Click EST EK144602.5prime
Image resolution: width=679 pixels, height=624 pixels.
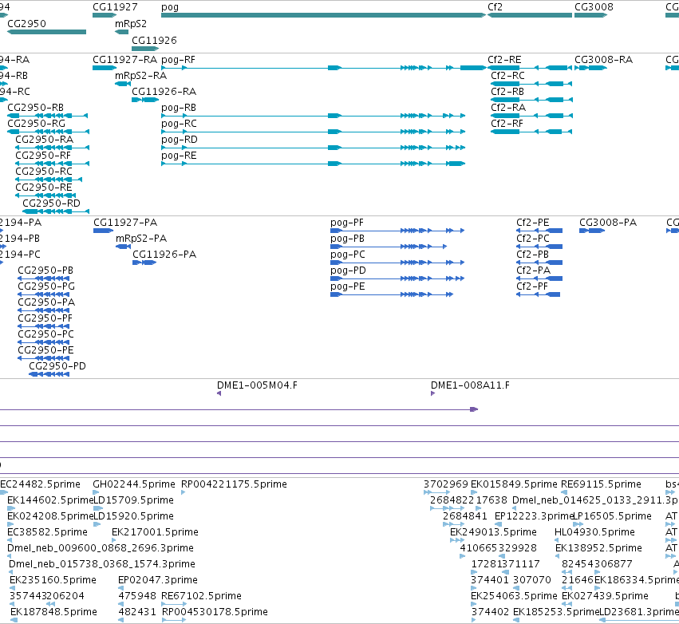(x=10, y=508)
